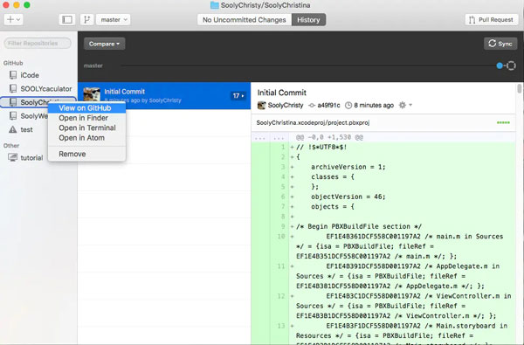Toggle the sidebar visibility icon
The height and width of the screenshot is (345, 524).
click(67, 20)
